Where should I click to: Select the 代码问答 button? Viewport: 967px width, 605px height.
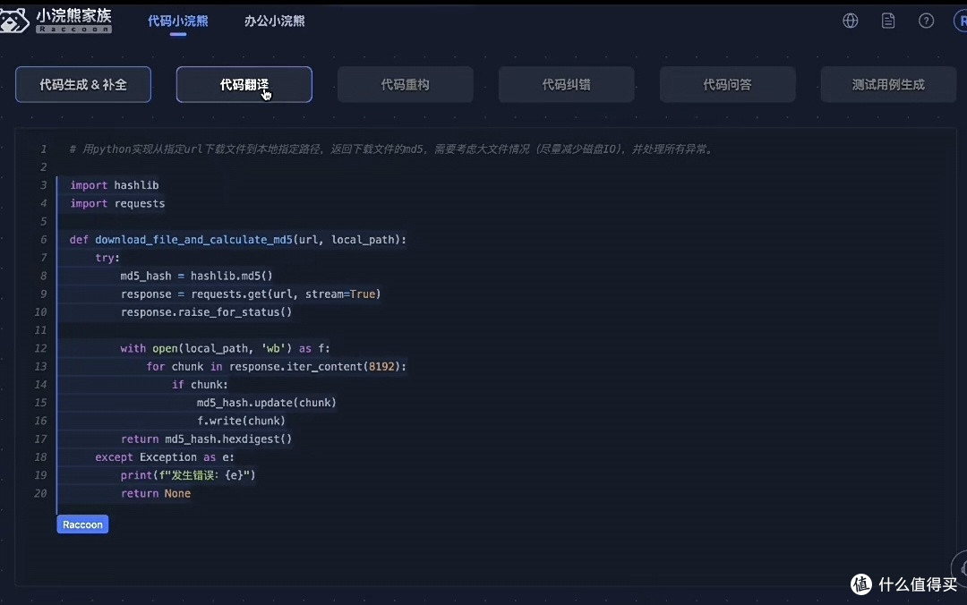[x=728, y=84]
